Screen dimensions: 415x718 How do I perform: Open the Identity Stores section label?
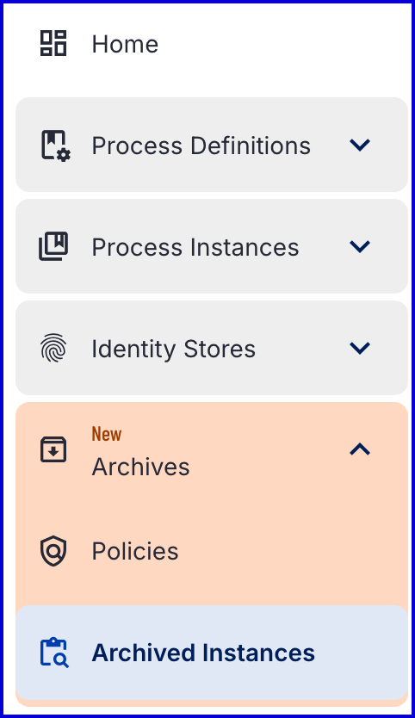(174, 350)
